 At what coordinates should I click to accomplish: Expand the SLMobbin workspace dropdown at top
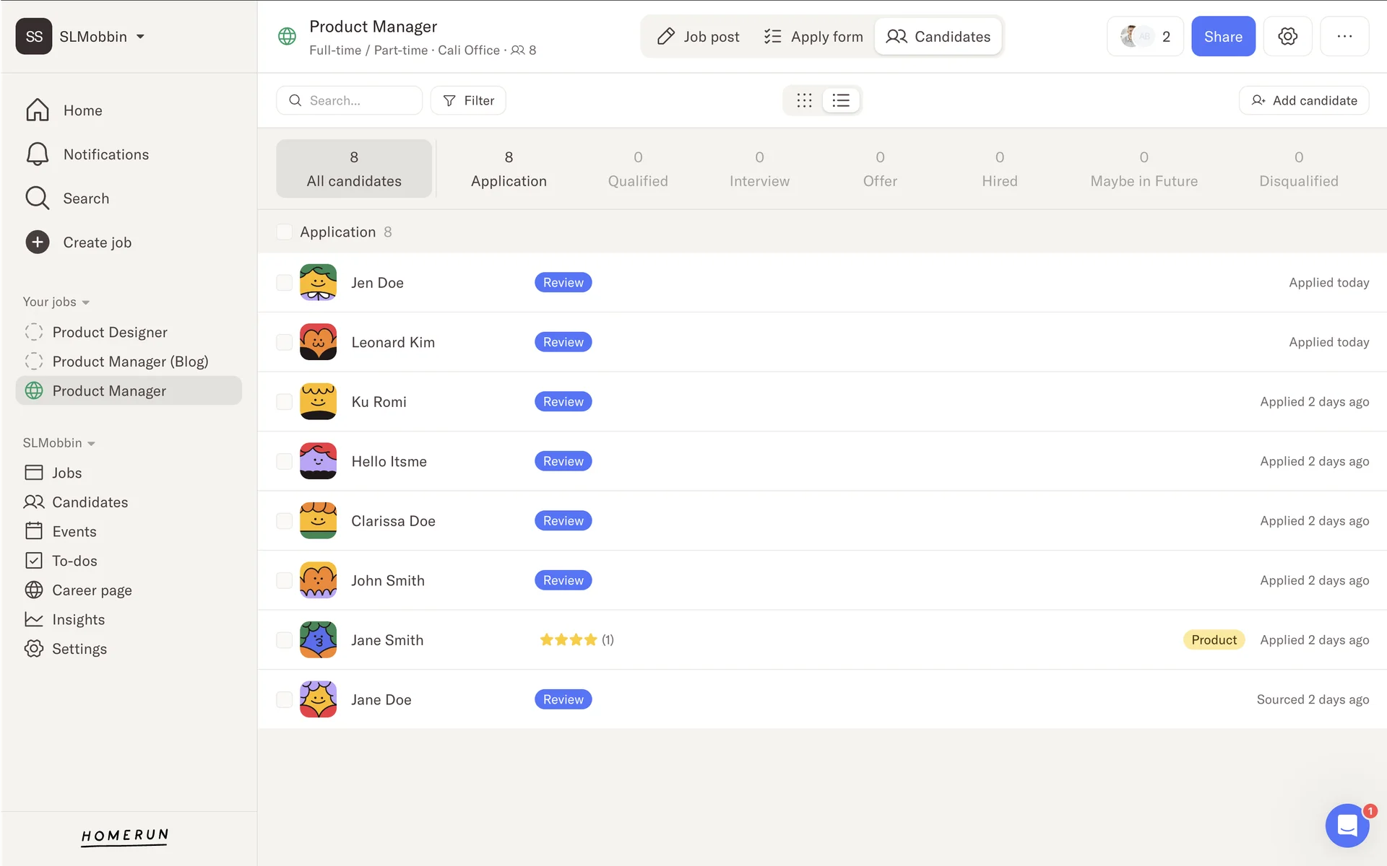tap(140, 37)
